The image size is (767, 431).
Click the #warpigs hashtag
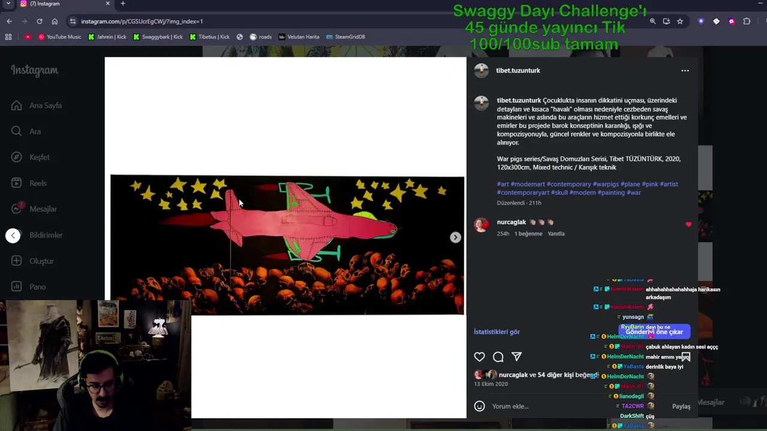(x=605, y=184)
